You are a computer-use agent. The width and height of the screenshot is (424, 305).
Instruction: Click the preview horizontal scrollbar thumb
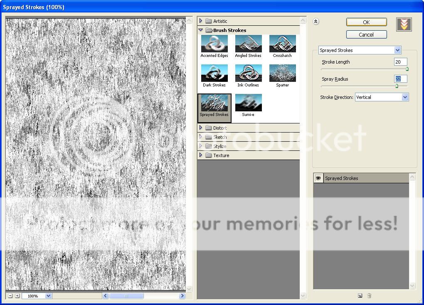click(x=126, y=296)
